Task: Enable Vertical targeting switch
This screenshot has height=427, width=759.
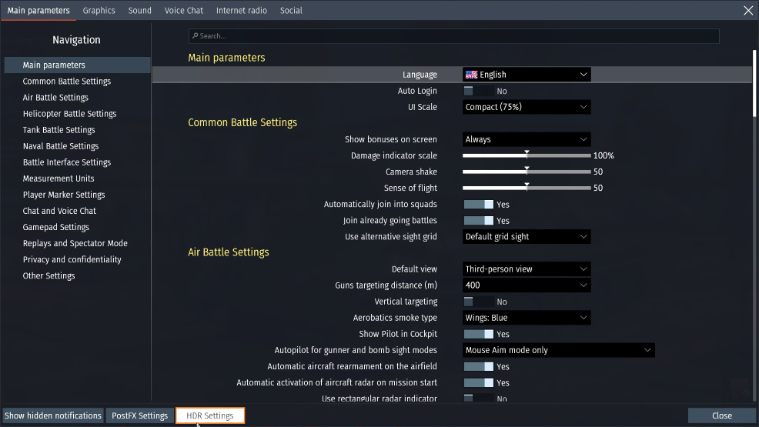Action: tap(478, 302)
